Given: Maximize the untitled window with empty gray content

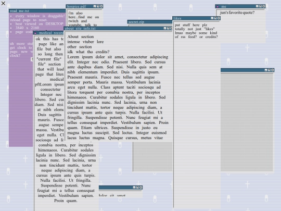Looking at the screenshot, I should 269,70.
